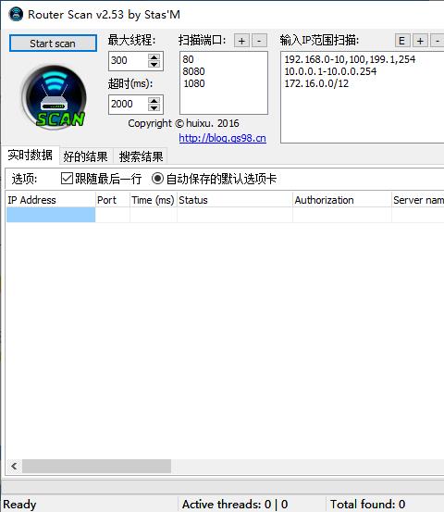
Task: Select the 自动保存的默认选项卡 radio button
Action: (x=157, y=179)
